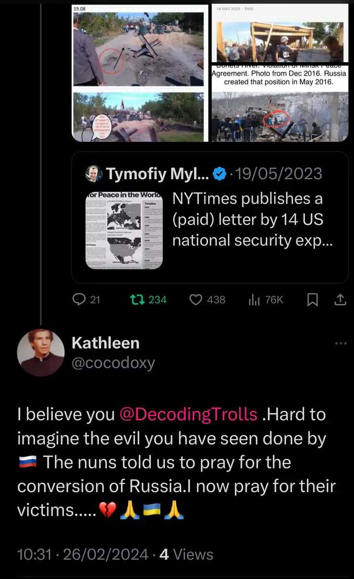Open the NYTimes letter thumbnail

pyautogui.click(x=124, y=230)
